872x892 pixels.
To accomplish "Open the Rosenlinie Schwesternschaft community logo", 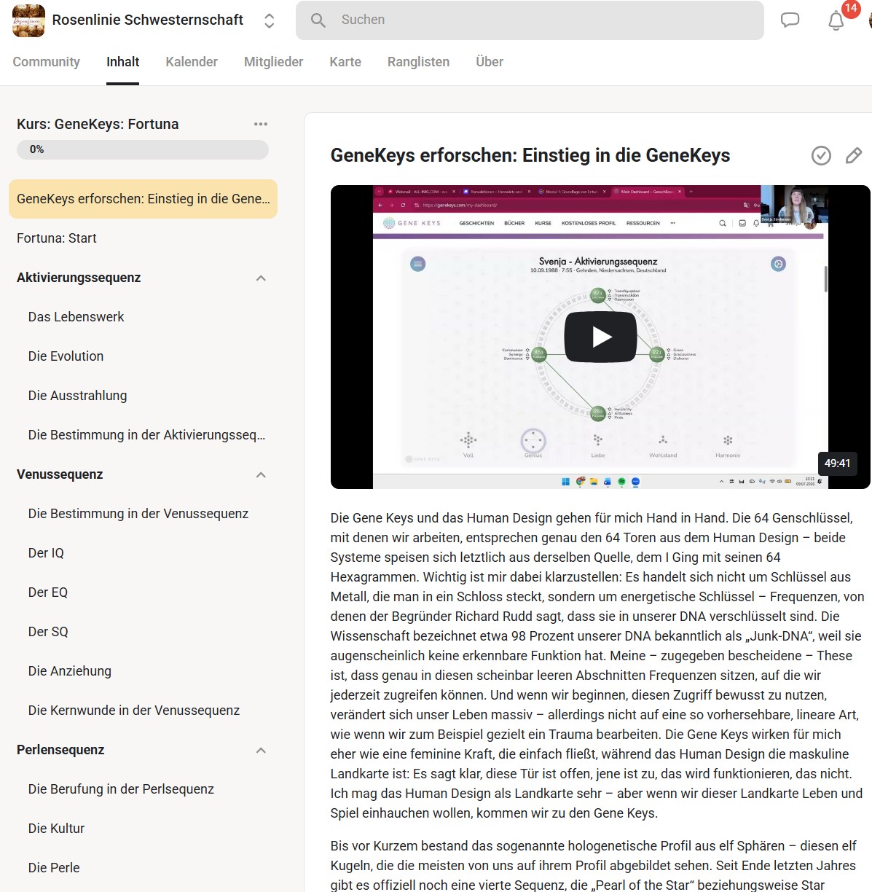I will [x=28, y=20].
